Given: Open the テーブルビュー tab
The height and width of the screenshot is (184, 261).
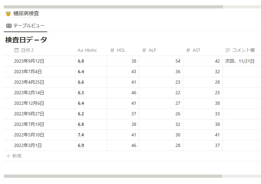Looking at the screenshot, I should 26,26.
